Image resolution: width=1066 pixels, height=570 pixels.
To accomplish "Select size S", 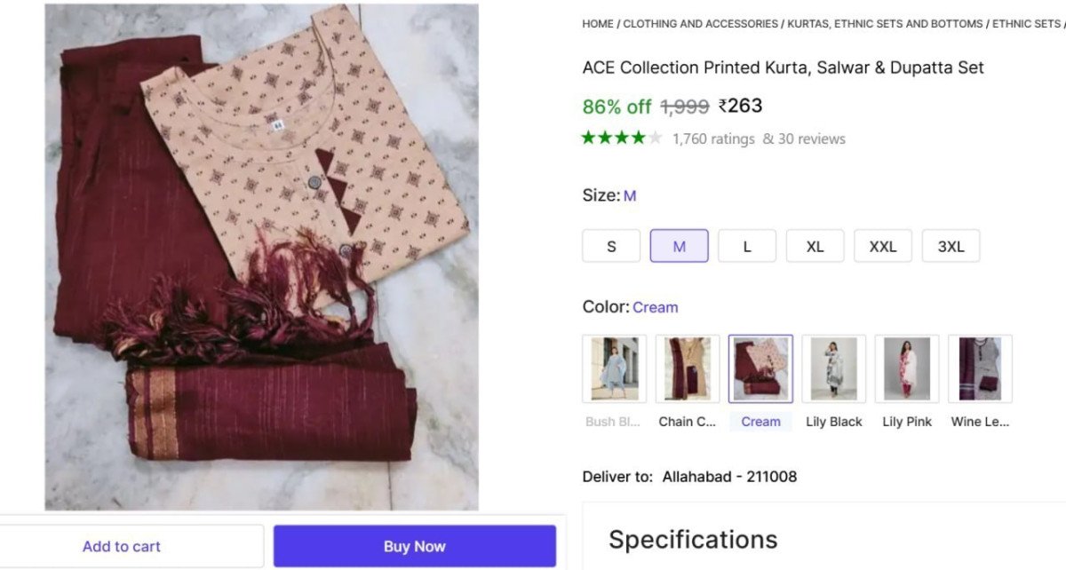I will click(610, 246).
